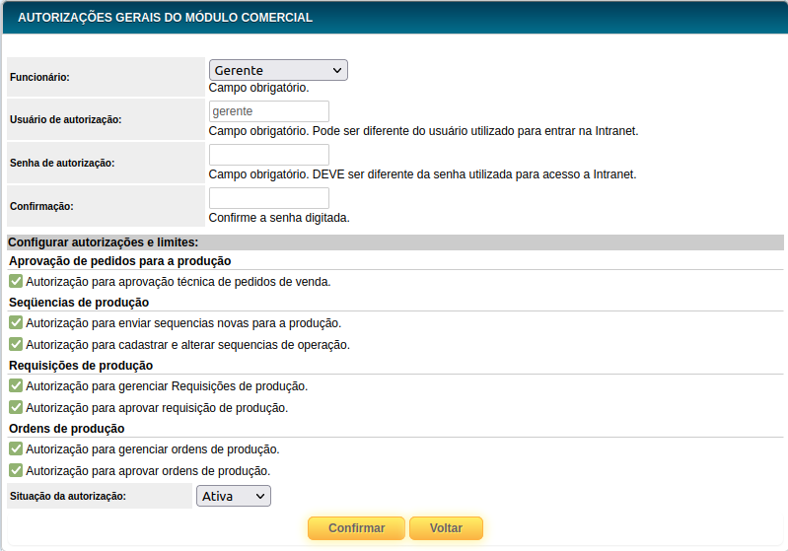Click the Aprovação de pedidos para a produção heading
This screenshot has width=788, height=551.
tap(119, 261)
